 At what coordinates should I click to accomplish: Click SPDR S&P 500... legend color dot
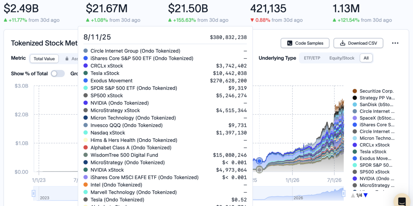point(355,165)
